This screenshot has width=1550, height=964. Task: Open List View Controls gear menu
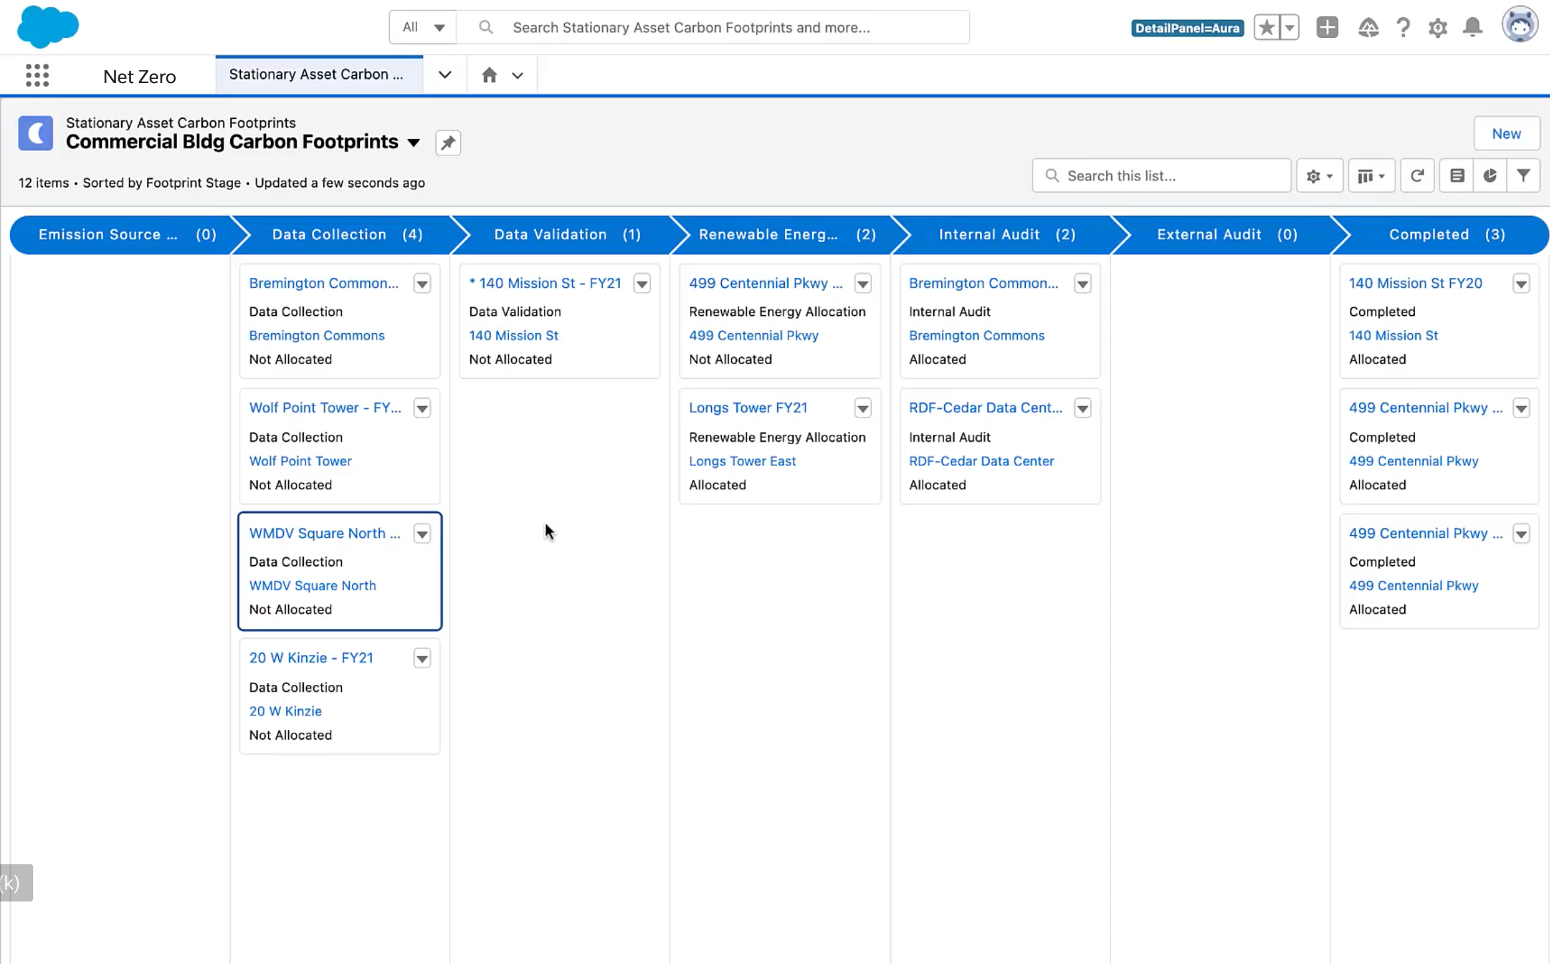click(1319, 176)
